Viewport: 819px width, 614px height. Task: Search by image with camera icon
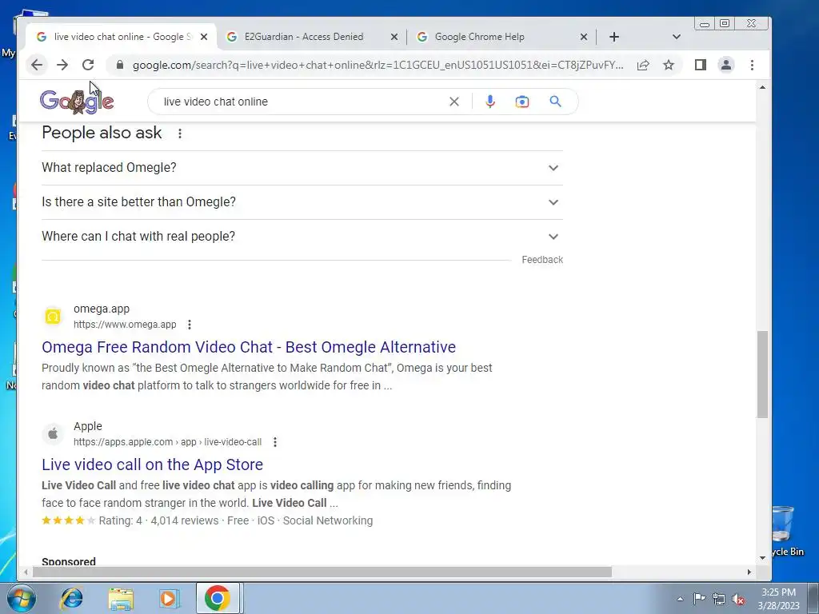[521, 102]
